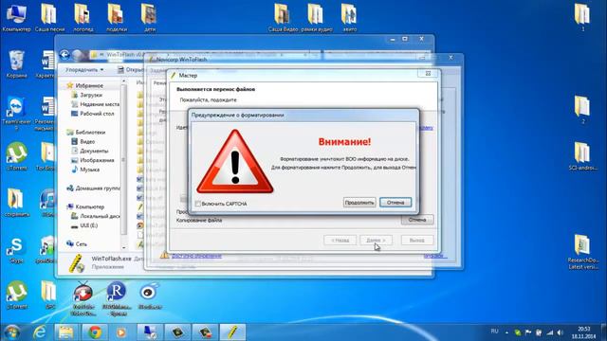Open сохранить desktop folder
Screen dimensions: 607x341
(16, 203)
